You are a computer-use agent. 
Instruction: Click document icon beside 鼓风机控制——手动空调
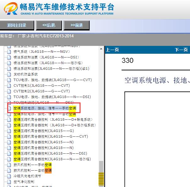[x=9, y=165]
